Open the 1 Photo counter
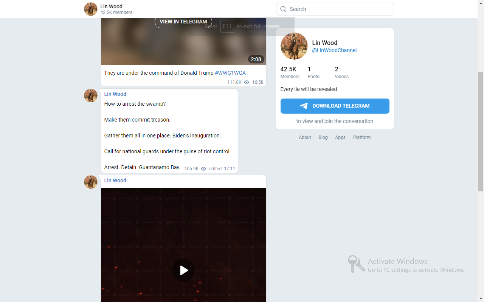This screenshot has width=484, height=302. pos(313,72)
